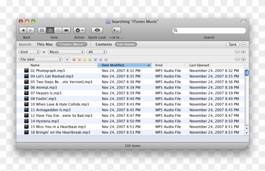Select 04 Let's Get Rocked.mp3

point(131,76)
